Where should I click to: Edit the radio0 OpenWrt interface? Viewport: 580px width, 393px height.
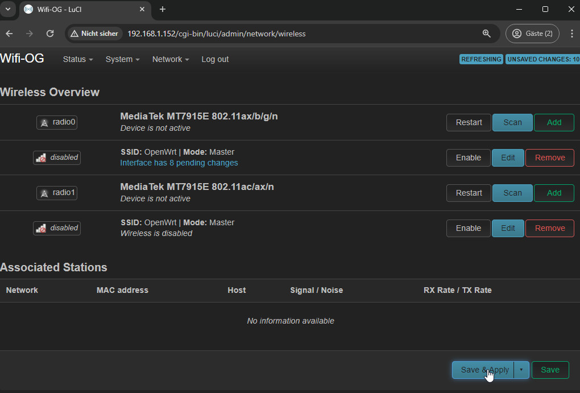(508, 158)
